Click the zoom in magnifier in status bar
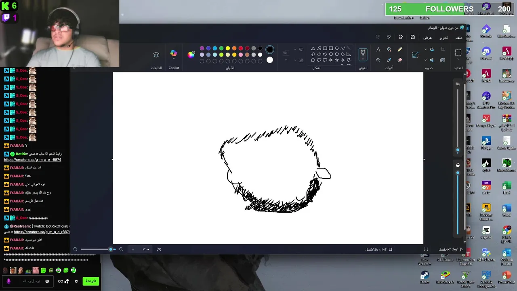Viewport: 517px width, 291px height. [75, 249]
